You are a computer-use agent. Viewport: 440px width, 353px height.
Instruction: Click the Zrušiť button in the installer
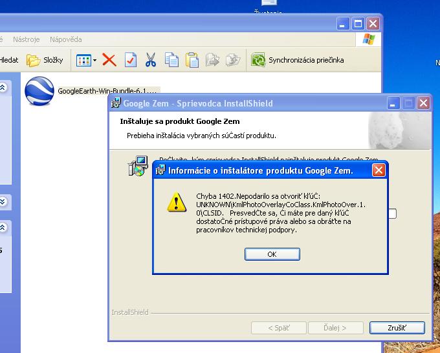(x=397, y=328)
